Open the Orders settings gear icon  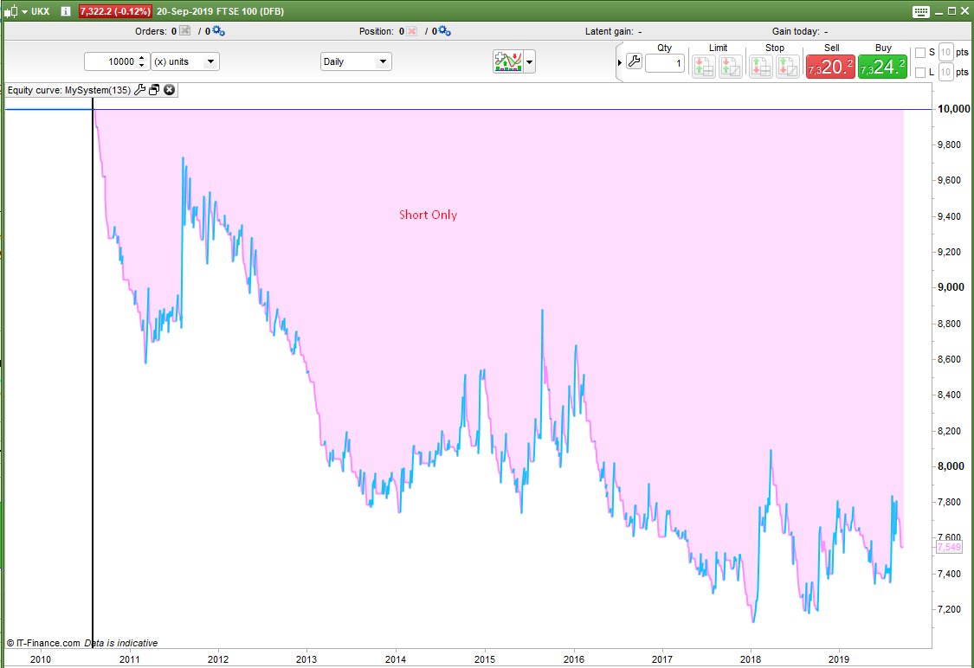218,30
